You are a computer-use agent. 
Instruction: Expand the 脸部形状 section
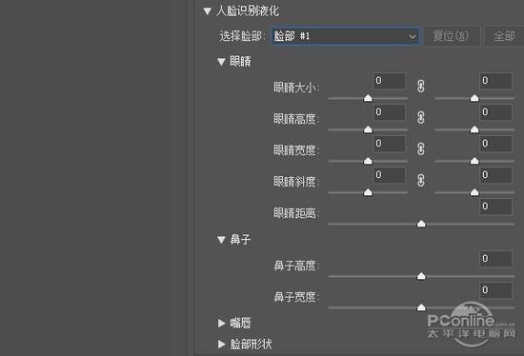(x=221, y=344)
